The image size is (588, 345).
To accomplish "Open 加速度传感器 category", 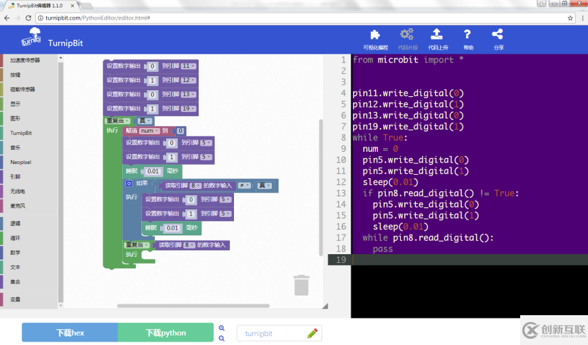I will pos(24,60).
